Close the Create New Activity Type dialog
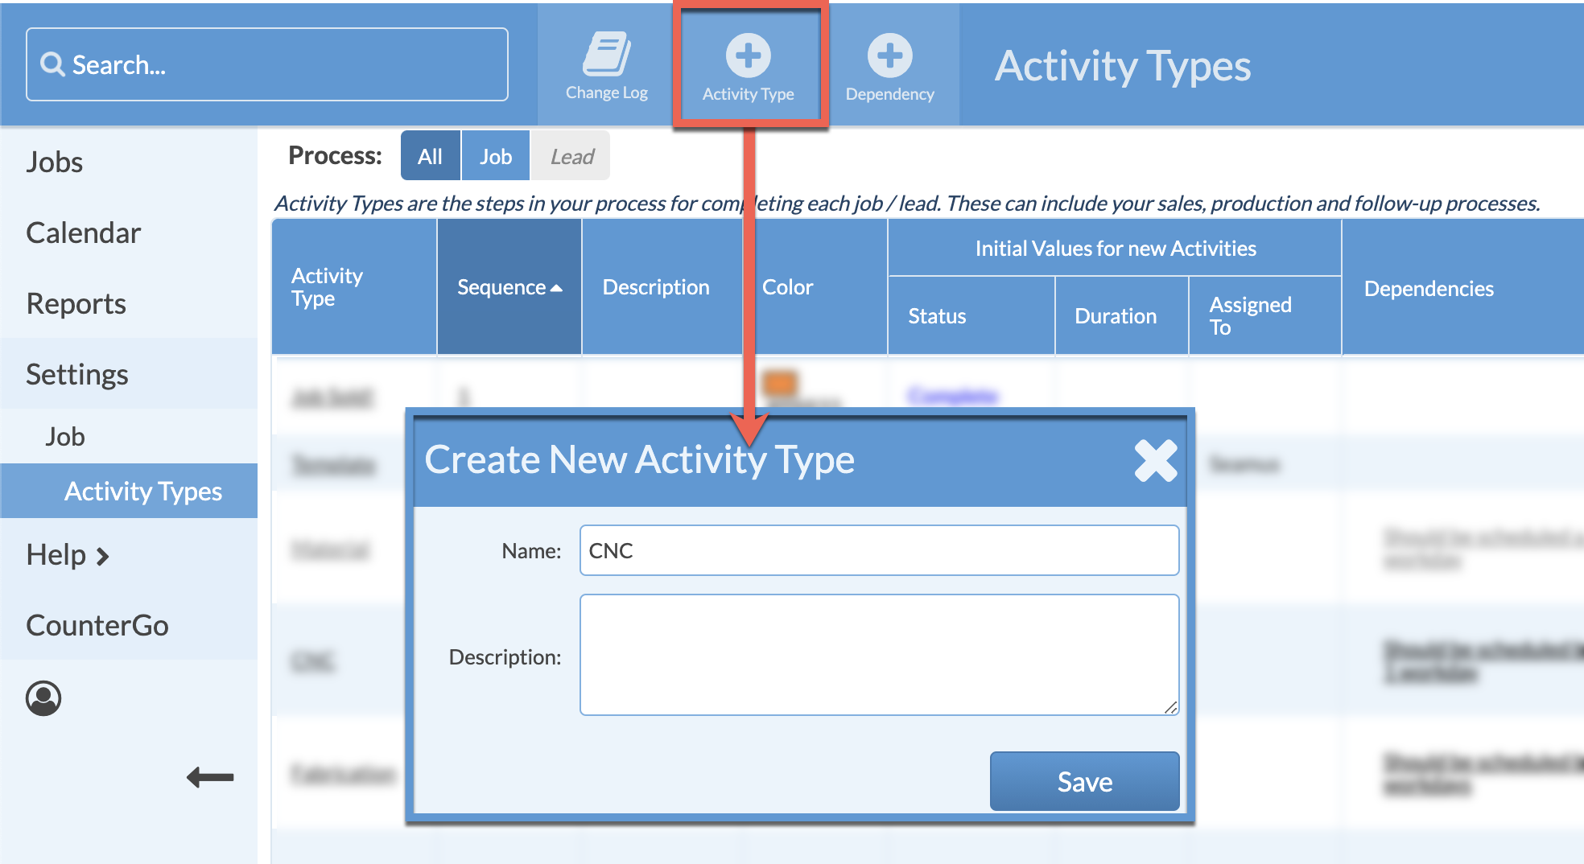1584x864 pixels. [1156, 460]
